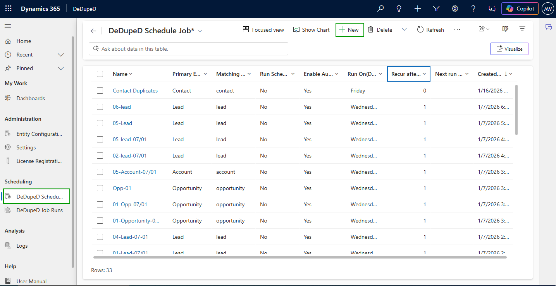Open the lightbulb assistant icon
556x286 pixels.
pos(399,9)
